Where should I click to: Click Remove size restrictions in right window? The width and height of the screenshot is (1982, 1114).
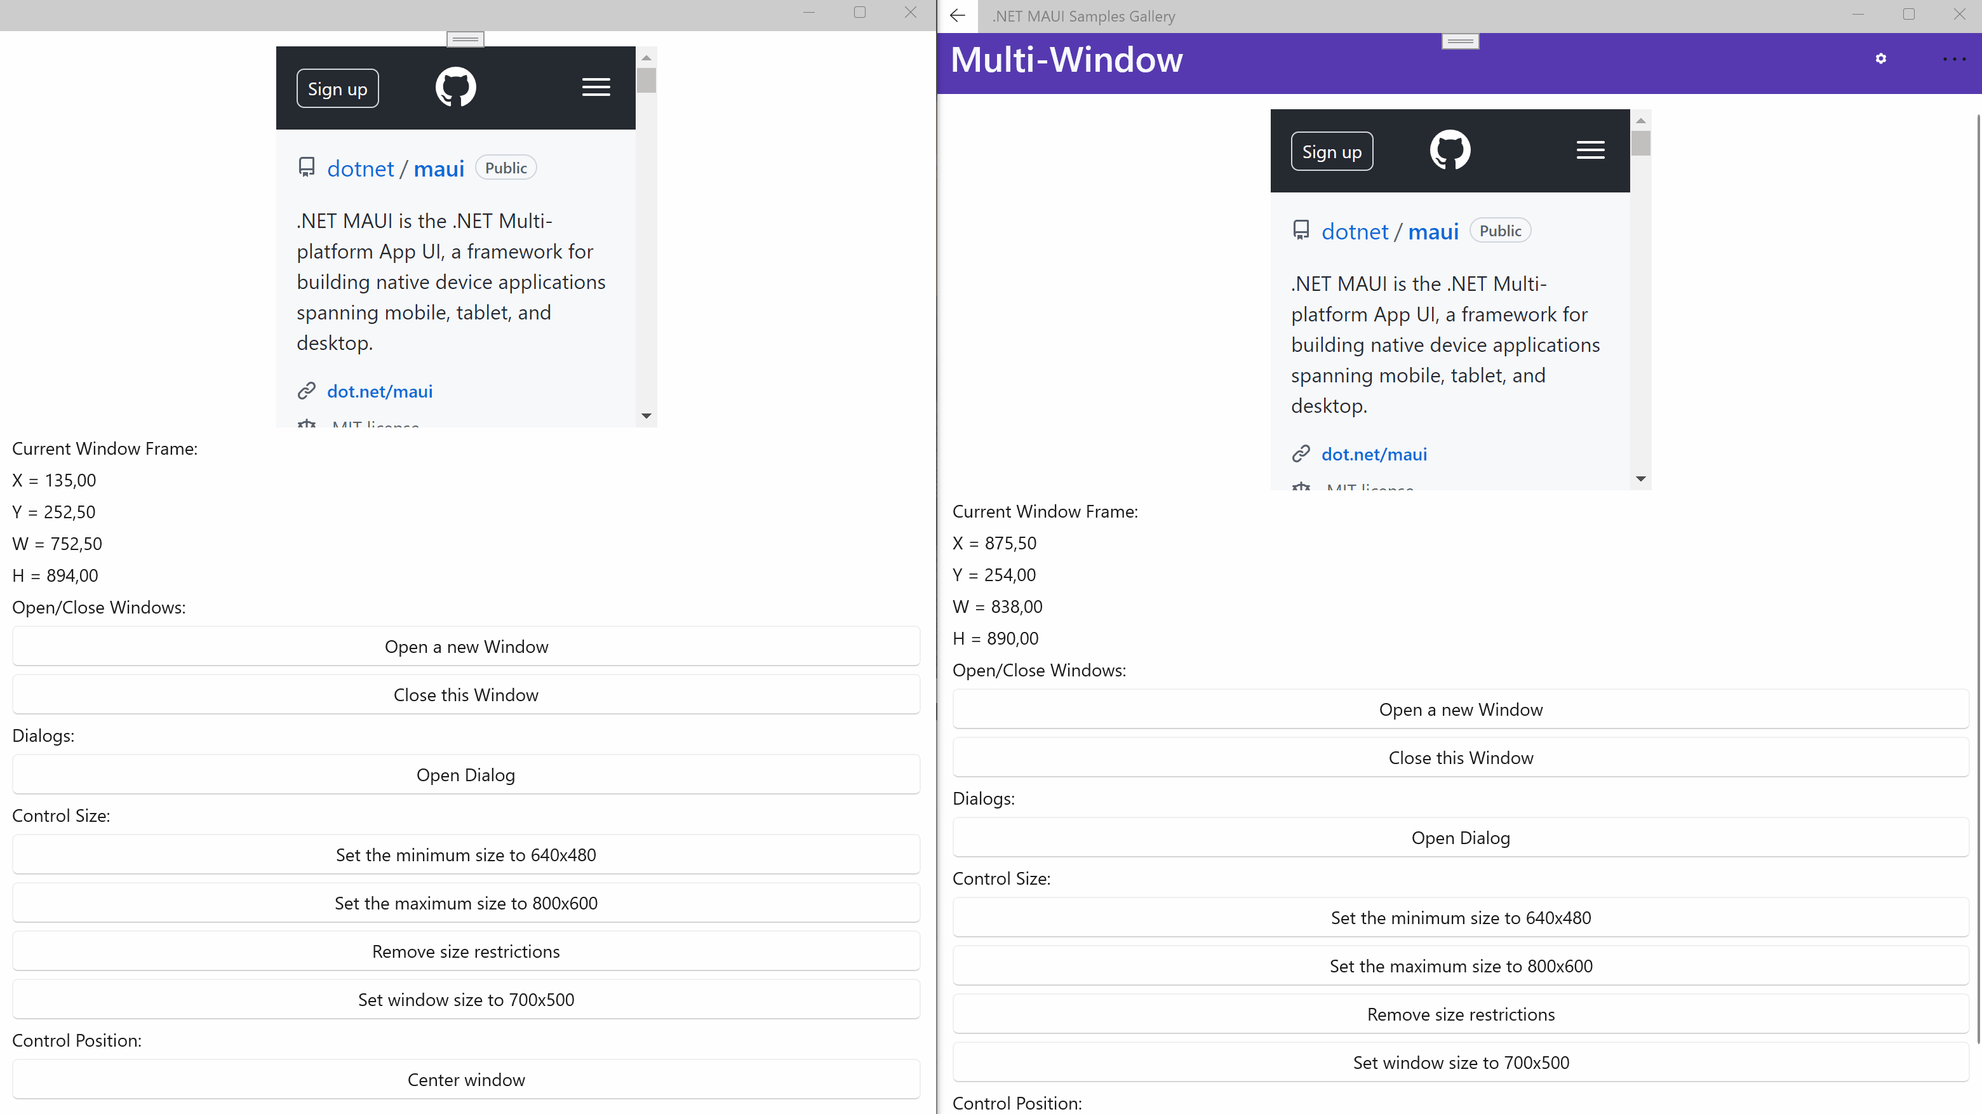click(1459, 1015)
